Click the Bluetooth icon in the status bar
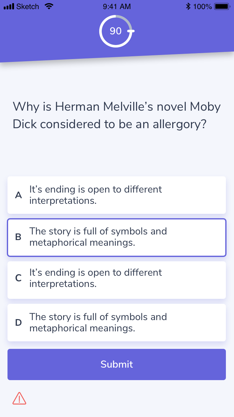 [x=188, y=6]
